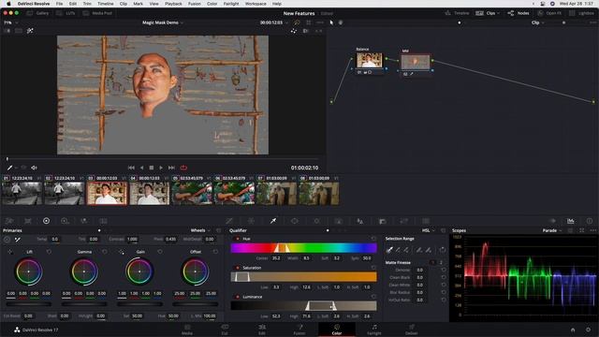The image size is (599, 337).
Task: Select clip 04 thumbnail in timeline
Action: (150, 194)
